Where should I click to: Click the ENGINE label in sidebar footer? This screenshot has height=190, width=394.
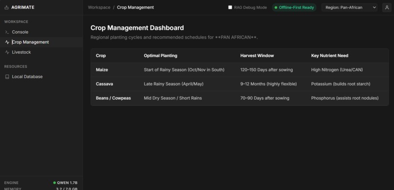tap(11, 183)
